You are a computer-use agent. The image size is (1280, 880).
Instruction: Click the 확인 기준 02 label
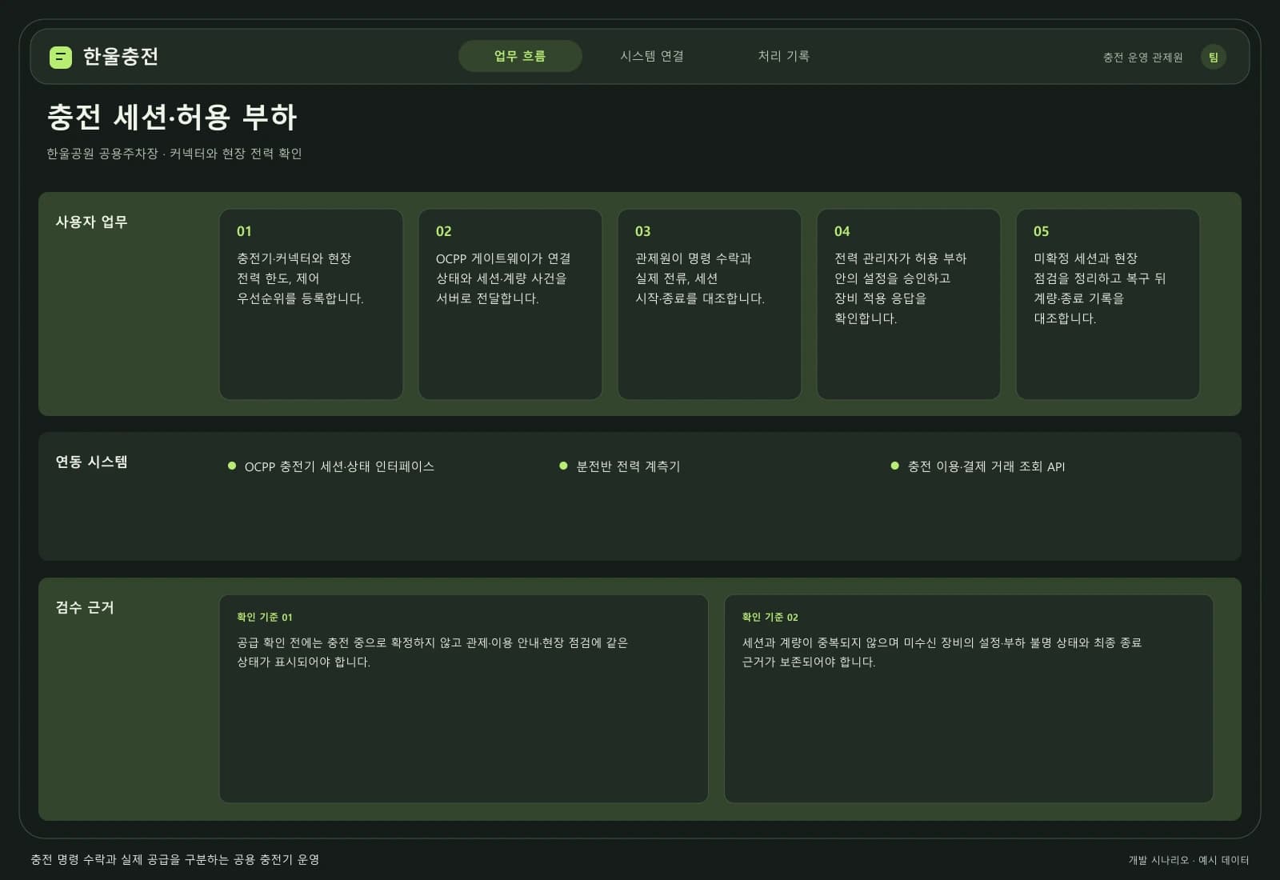(x=770, y=617)
